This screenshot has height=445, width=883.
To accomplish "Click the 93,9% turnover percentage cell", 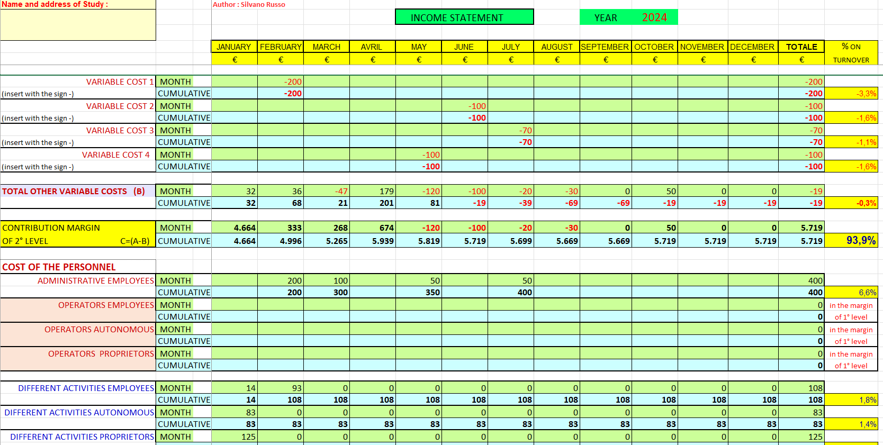I will click(x=851, y=240).
